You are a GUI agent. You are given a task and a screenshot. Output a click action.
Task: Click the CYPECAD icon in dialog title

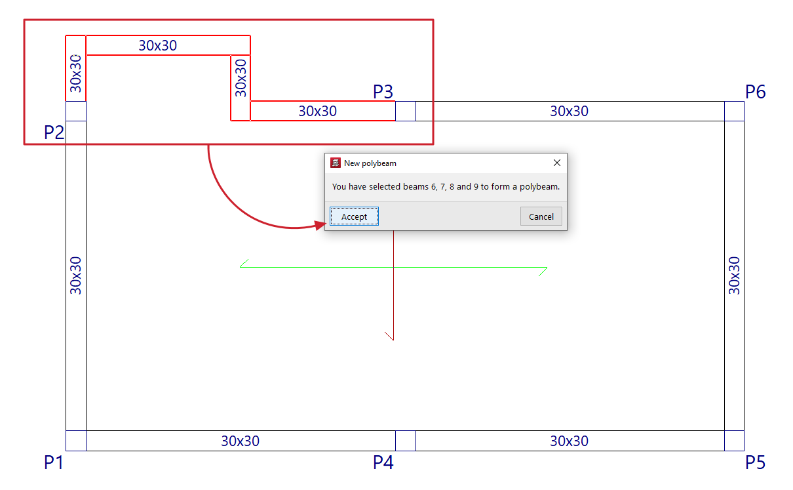point(336,163)
